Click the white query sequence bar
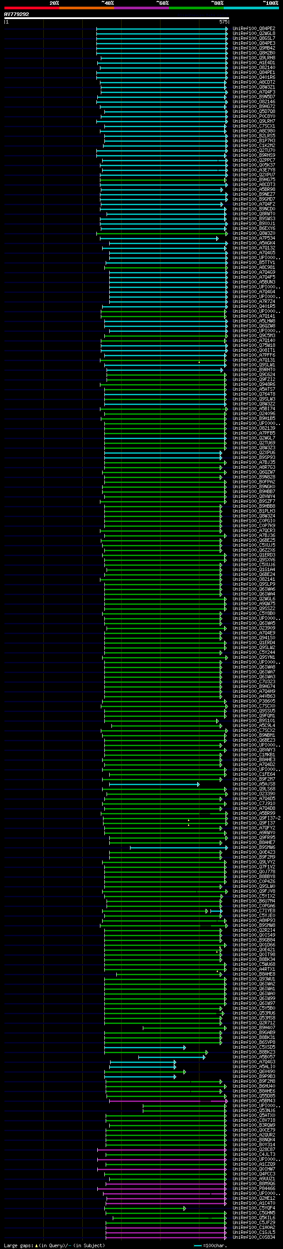The image size is (283, 1249). (x=116, y=18)
